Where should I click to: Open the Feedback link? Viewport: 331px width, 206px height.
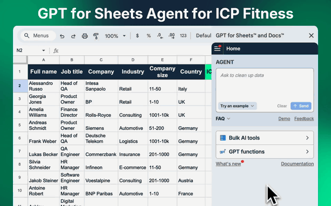click(304, 118)
